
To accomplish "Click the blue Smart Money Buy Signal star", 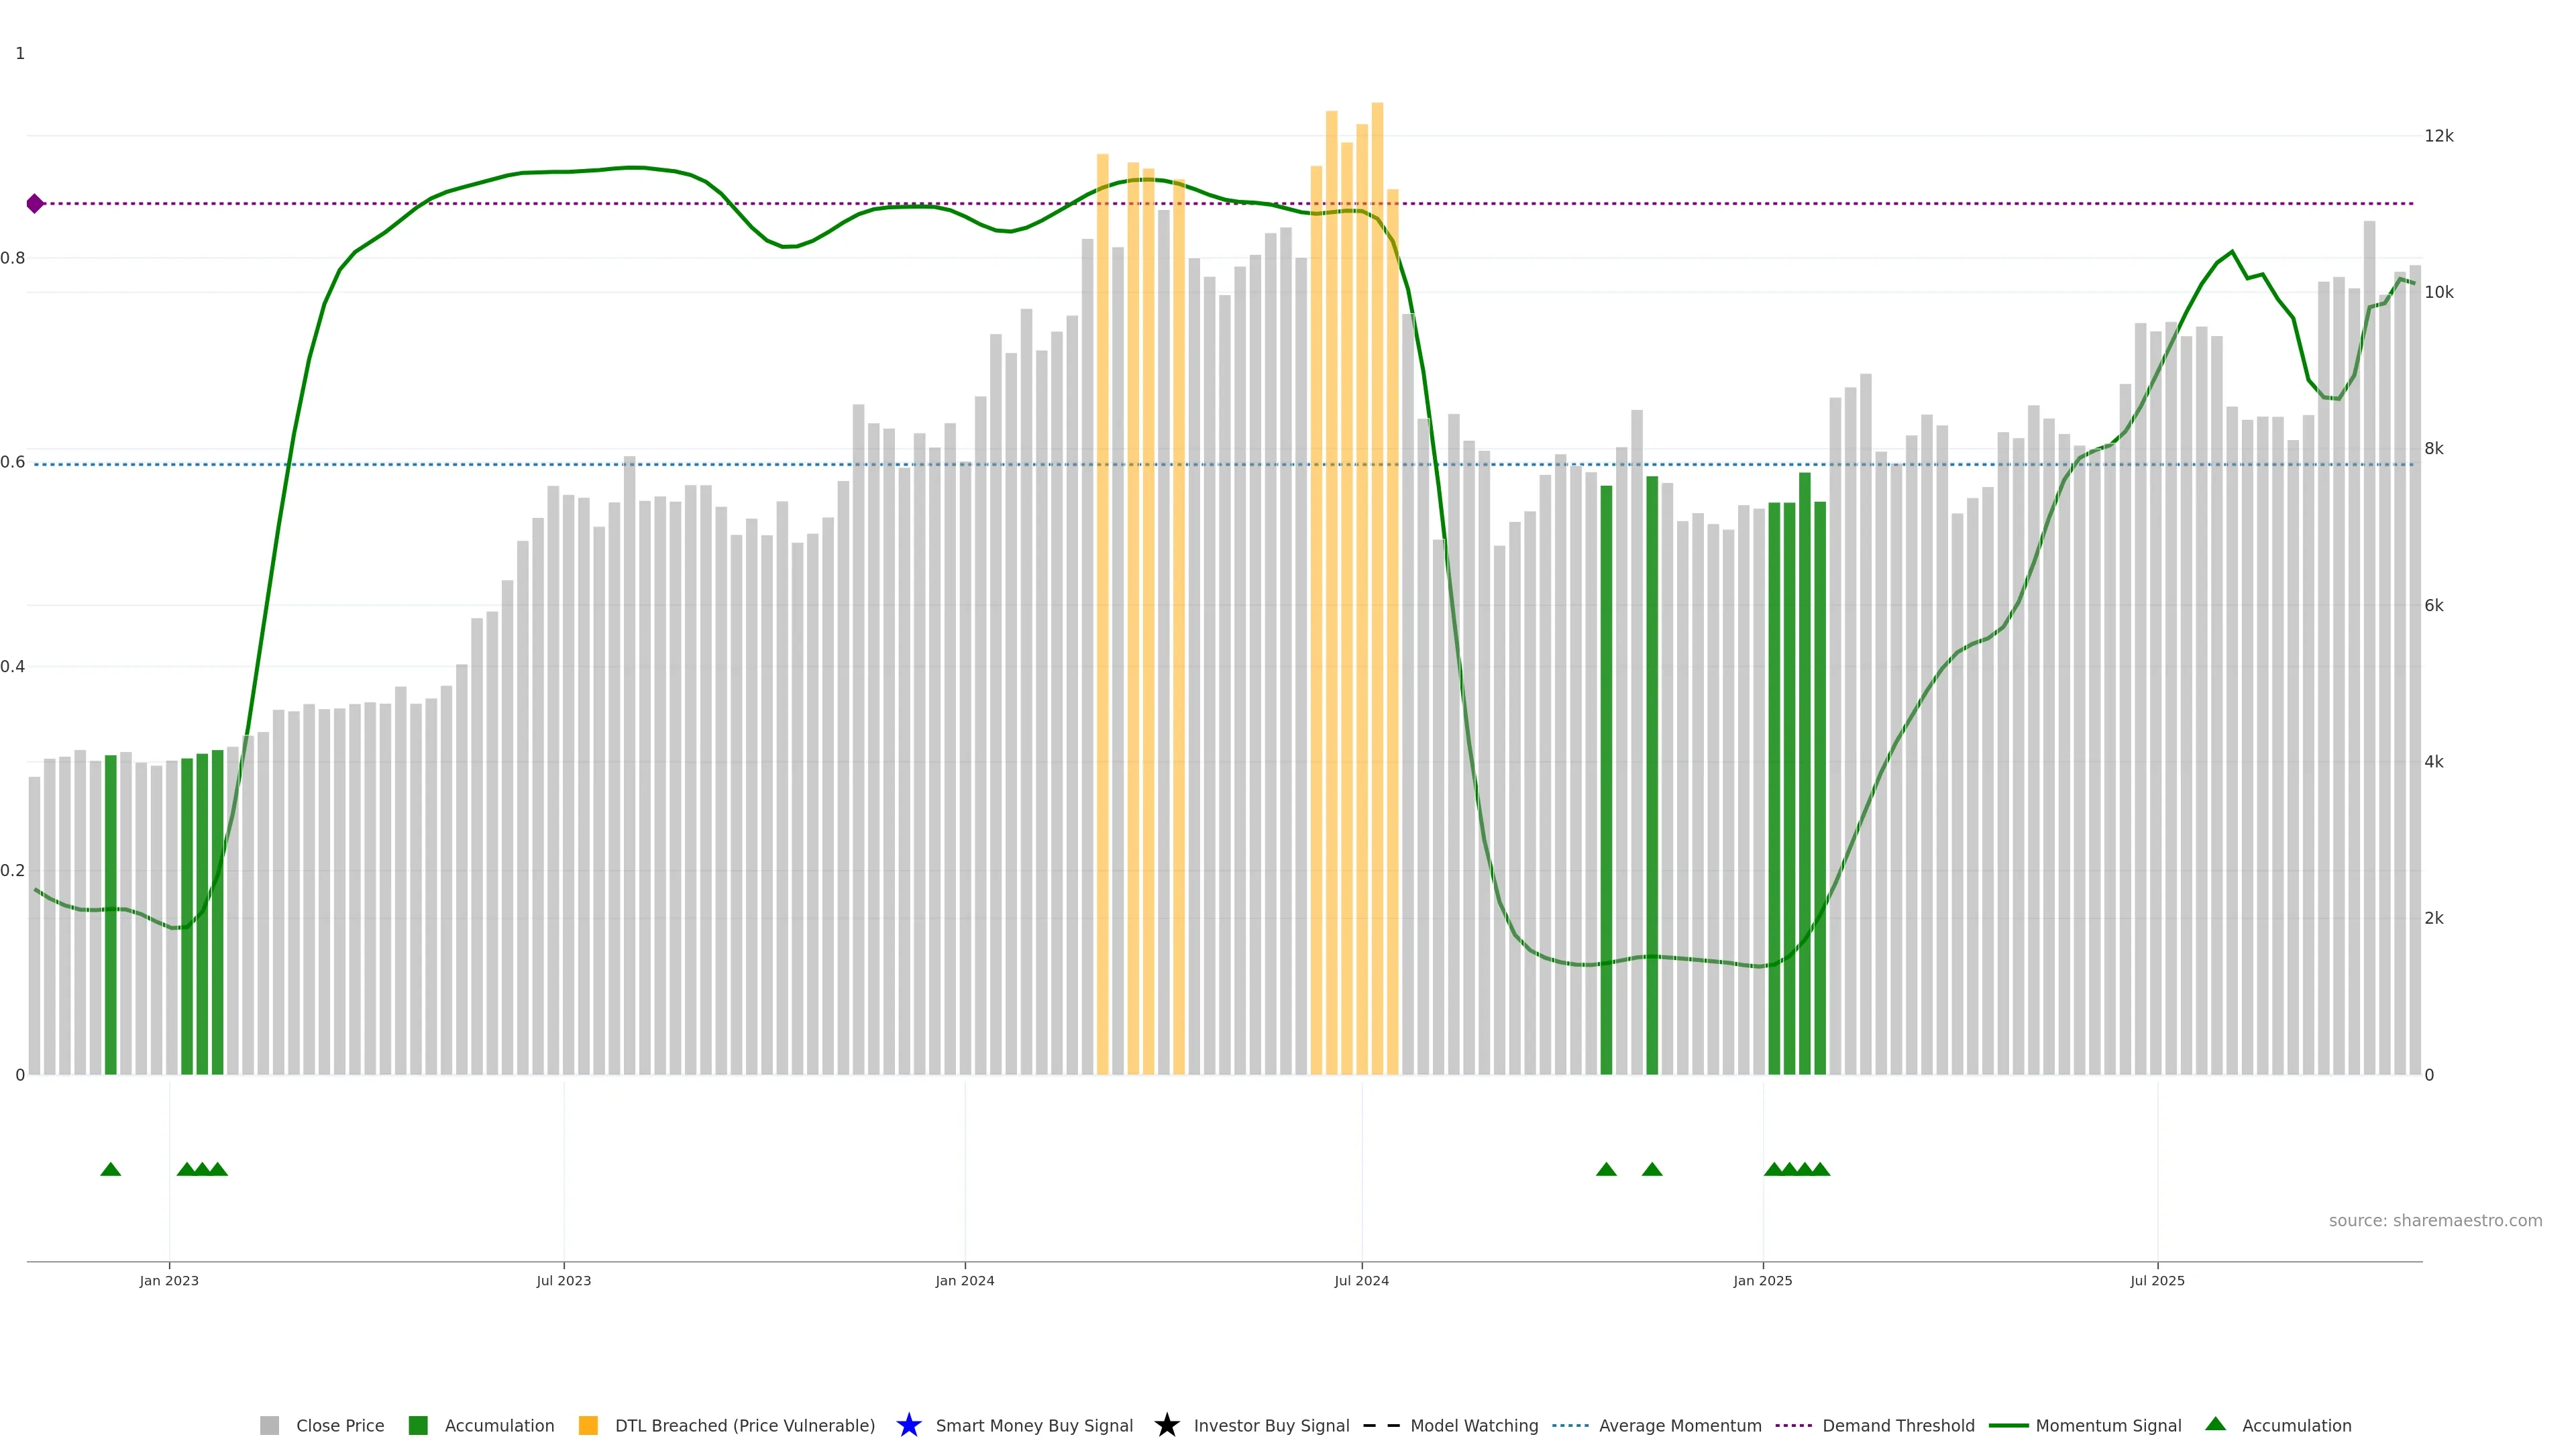I will click(x=909, y=1425).
